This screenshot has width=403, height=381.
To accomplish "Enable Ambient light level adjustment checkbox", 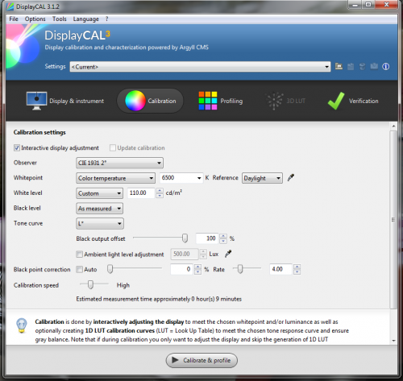I will (x=79, y=254).
